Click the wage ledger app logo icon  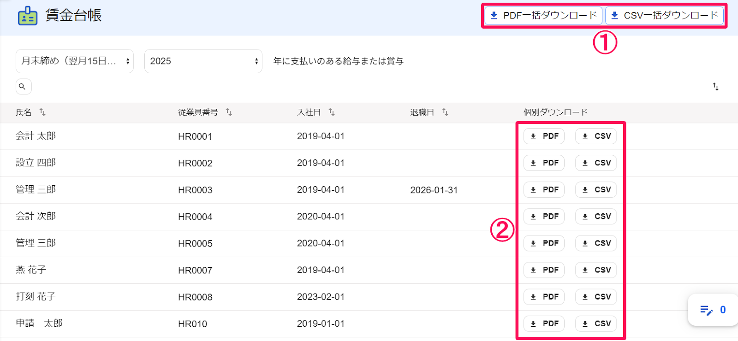coord(28,16)
